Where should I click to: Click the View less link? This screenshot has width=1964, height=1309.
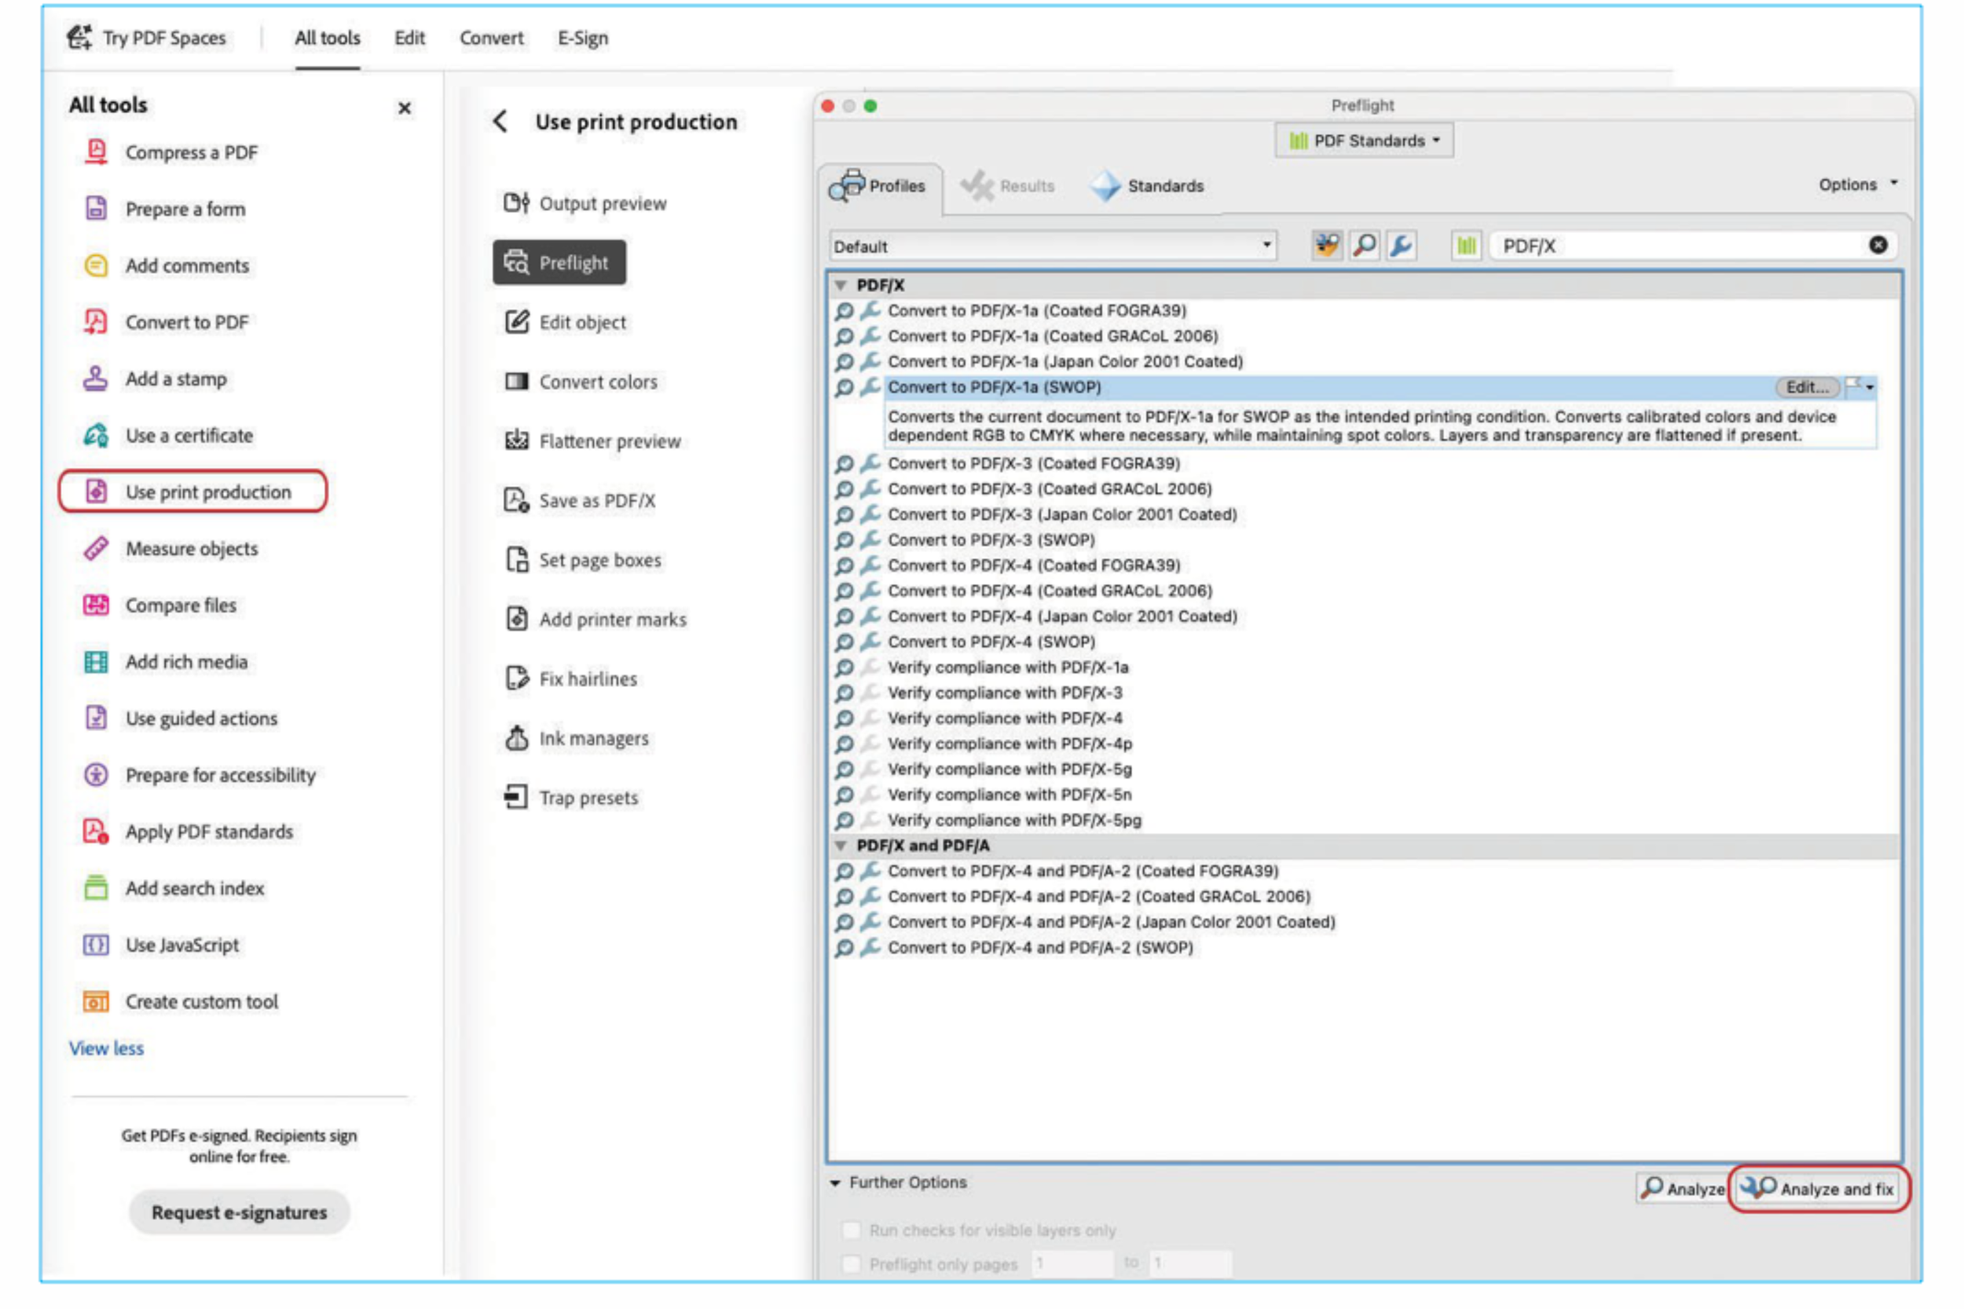tap(106, 1048)
